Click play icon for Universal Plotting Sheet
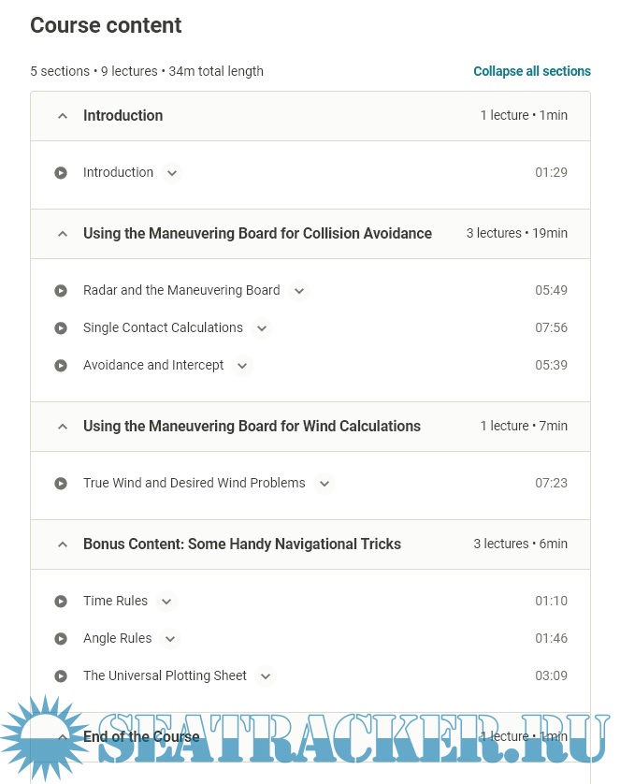The image size is (620, 784). coord(61,676)
